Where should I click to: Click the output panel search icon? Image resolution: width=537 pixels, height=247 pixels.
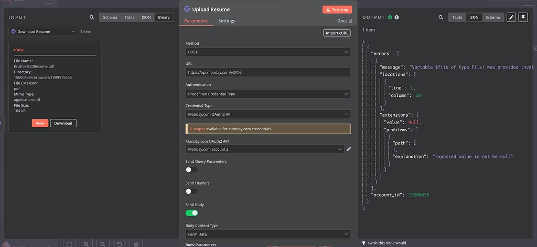pos(441,17)
